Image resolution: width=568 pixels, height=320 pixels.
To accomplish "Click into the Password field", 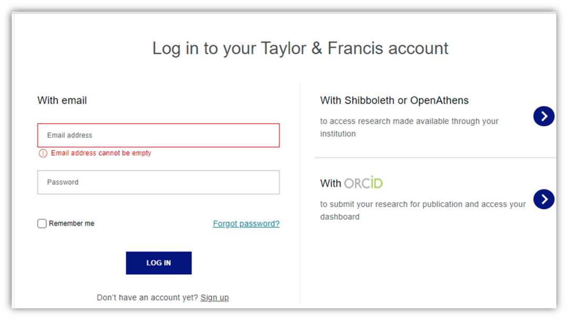I will click(x=158, y=182).
